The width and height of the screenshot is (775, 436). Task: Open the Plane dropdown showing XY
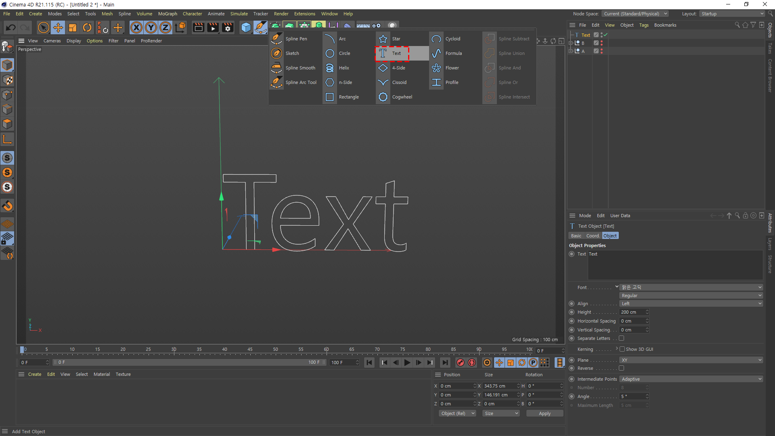691,360
